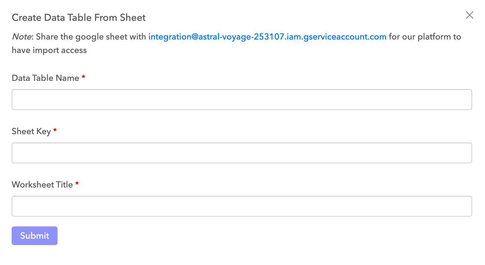The width and height of the screenshot is (485, 265).
Task: Submit the Create Data Table form
Action: coord(34,236)
